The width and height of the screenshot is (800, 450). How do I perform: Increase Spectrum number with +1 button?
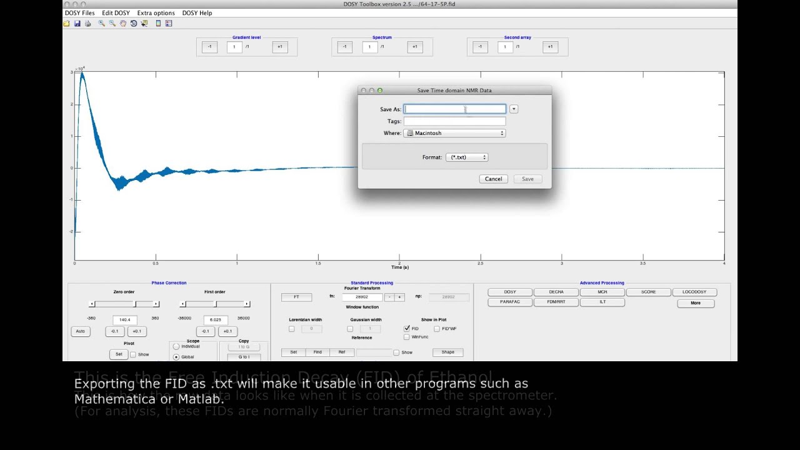click(415, 46)
